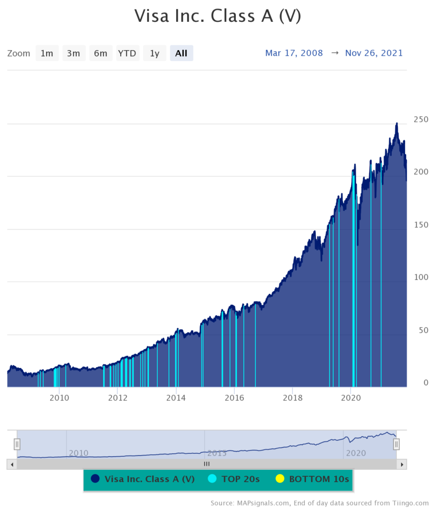The width and height of the screenshot is (436, 509).
Task: Toggle the TOP 20s legend item
Action: [241, 479]
